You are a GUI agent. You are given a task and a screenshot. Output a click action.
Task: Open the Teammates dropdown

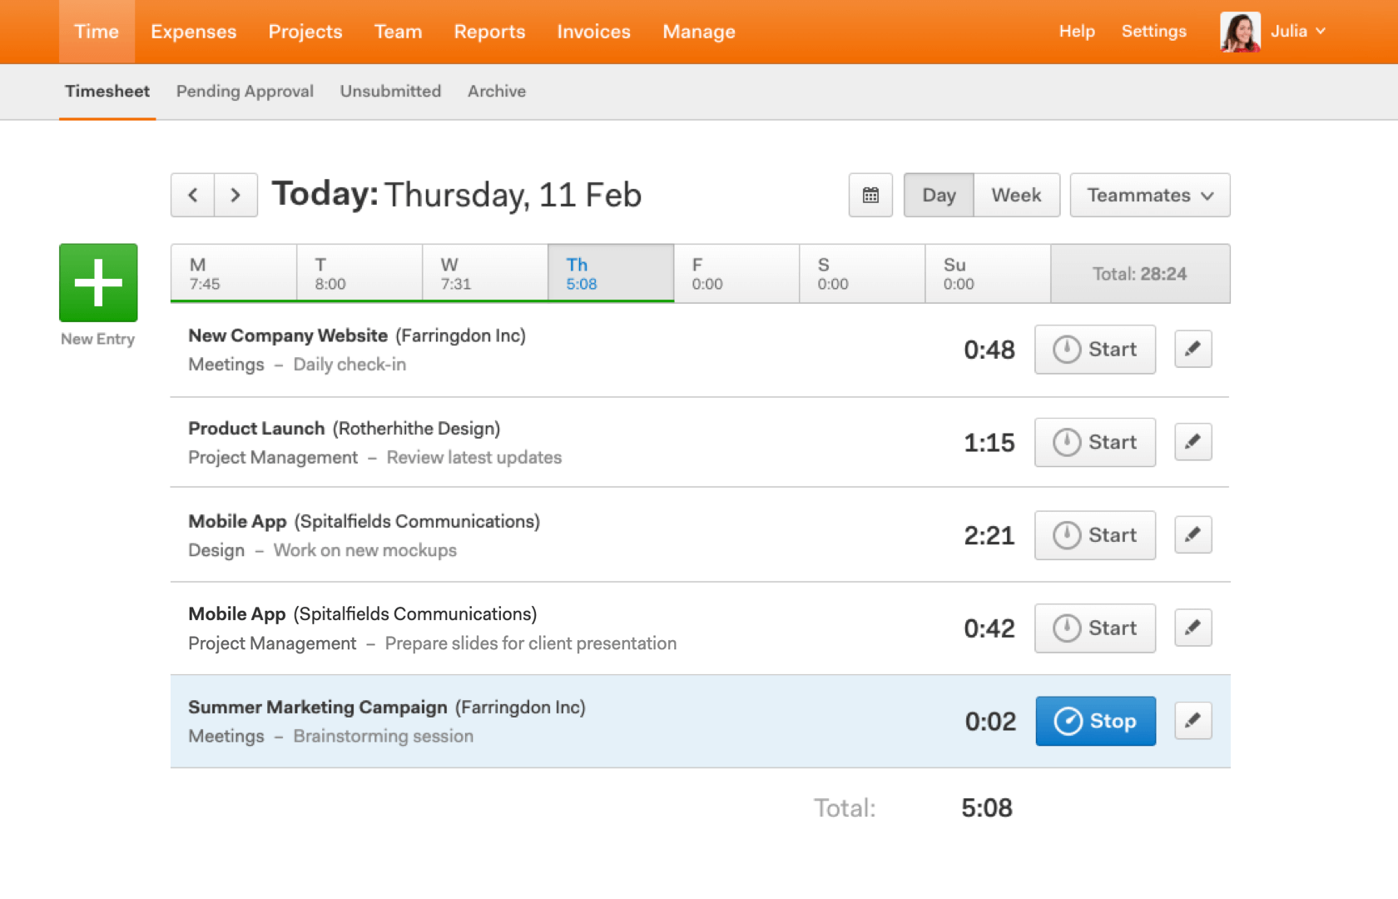click(x=1149, y=195)
